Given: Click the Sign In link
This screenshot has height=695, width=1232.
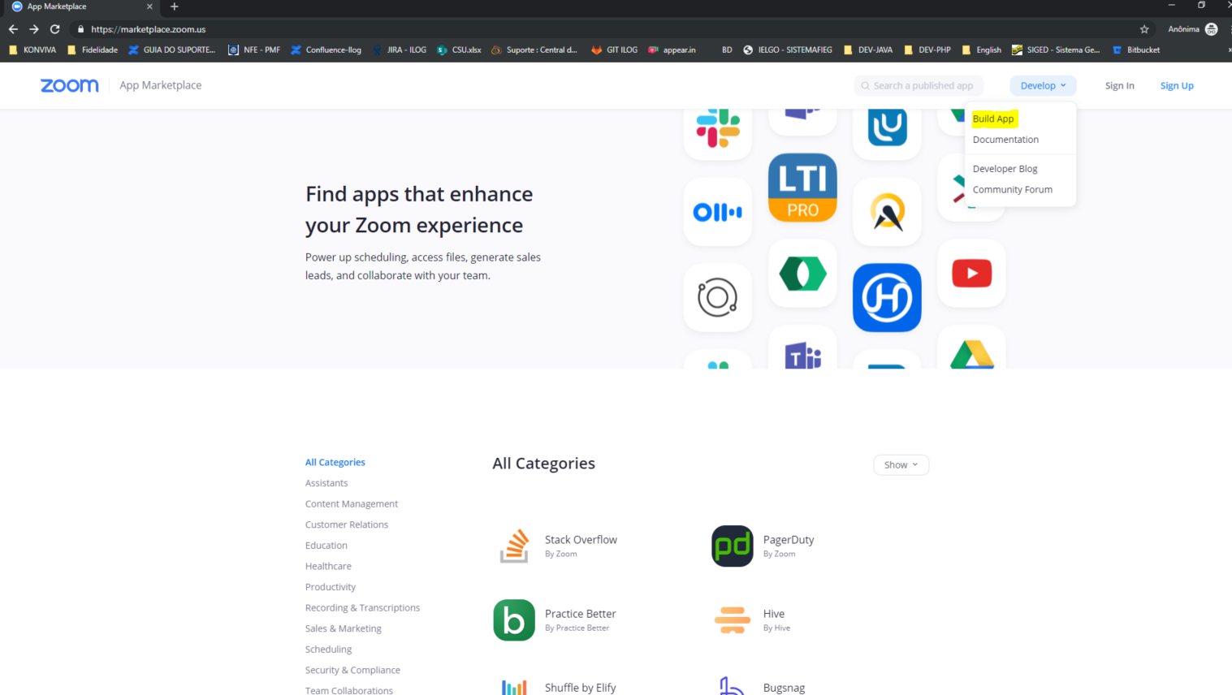Looking at the screenshot, I should pyautogui.click(x=1119, y=85).
